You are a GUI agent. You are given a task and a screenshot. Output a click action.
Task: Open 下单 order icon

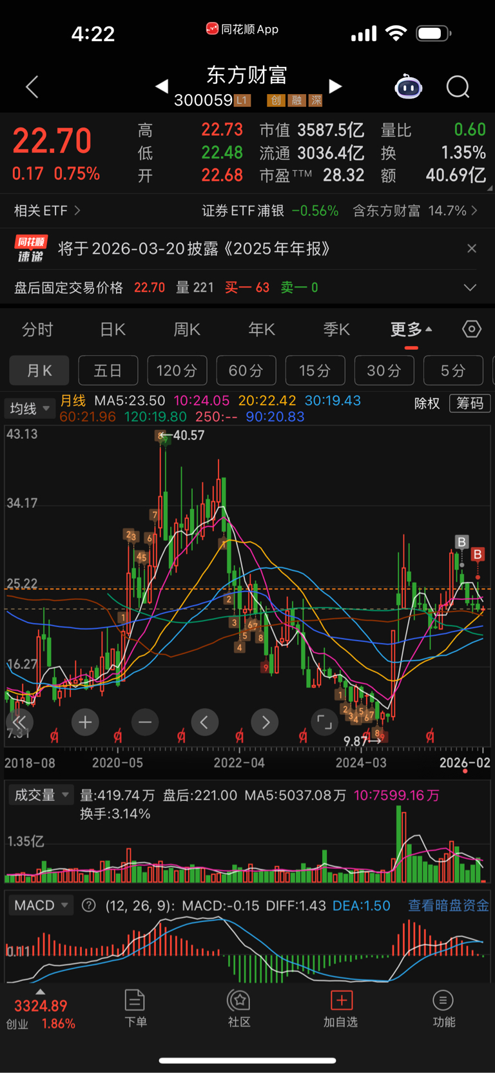(135, 1009)
